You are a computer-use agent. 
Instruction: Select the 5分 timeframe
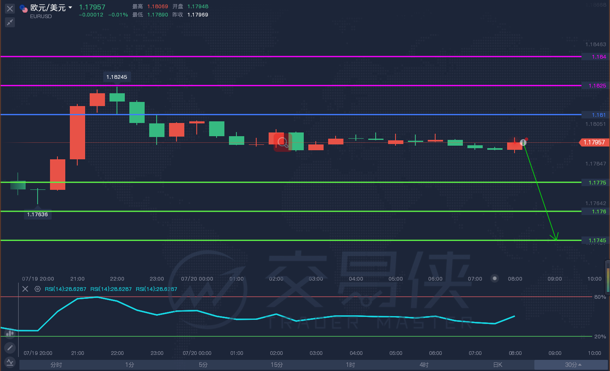coord(203,365)
